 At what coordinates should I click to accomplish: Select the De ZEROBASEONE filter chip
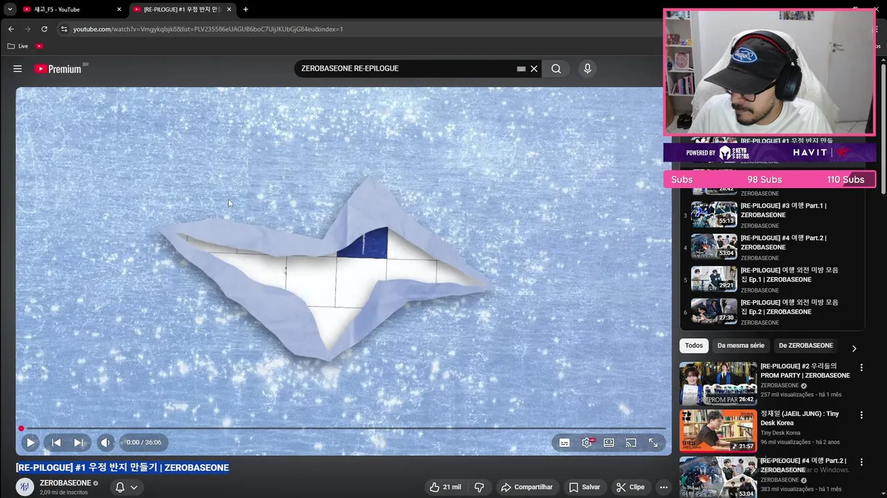coord(806,345)
